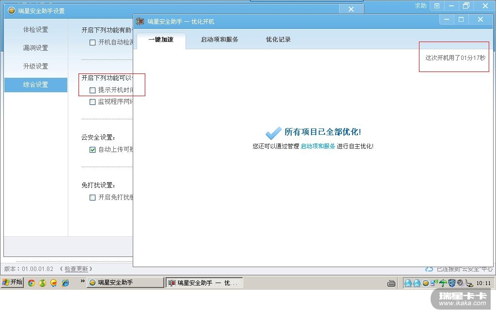
Task: Restore down the main 瑞星安全助手 window
Action: (466, 6)
